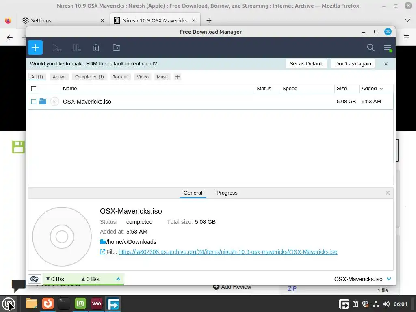Viewport: 416px width, 312px height.
Task: Open search in Free Download Manager
Action: pyautogui.click(x=370, y=48)
